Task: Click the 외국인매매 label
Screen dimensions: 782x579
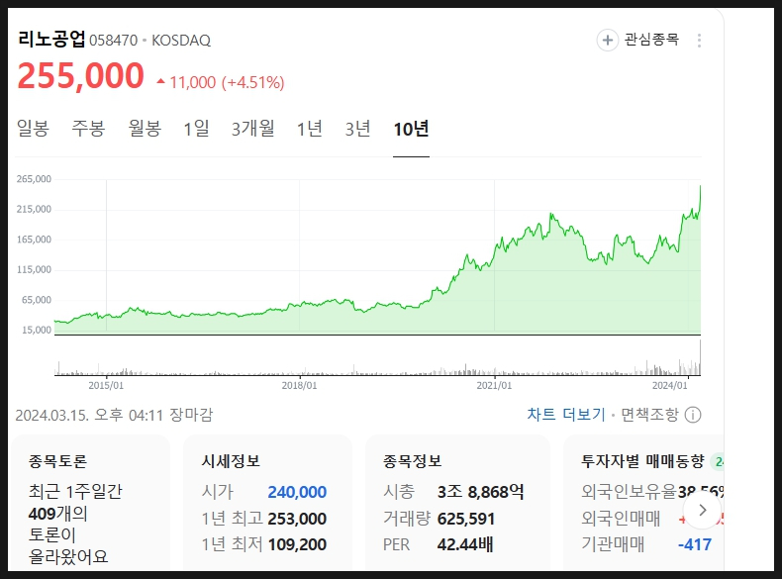Action: tap(621, 519)
